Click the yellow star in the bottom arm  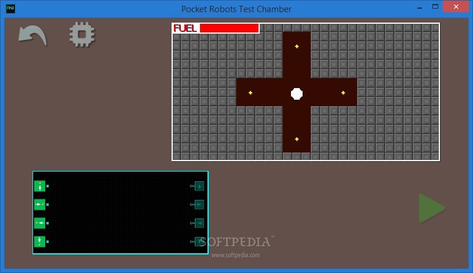(297, 139)
